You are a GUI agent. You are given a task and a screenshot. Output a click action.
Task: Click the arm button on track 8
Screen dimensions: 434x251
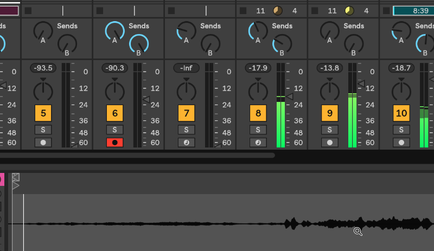click(258, 143)
